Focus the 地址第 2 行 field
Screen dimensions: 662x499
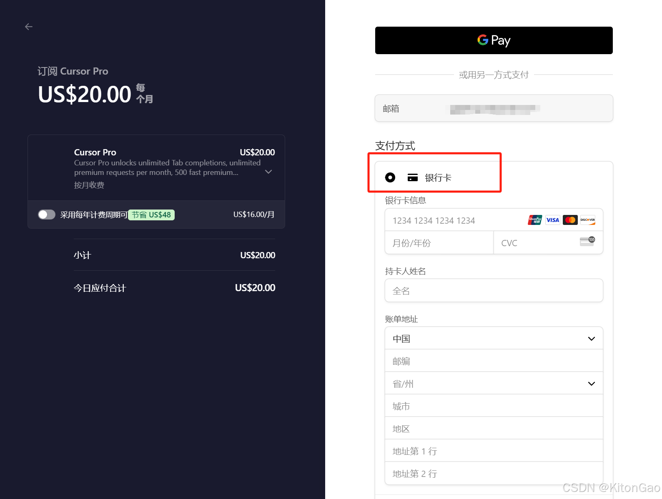(x=494, y=473)
